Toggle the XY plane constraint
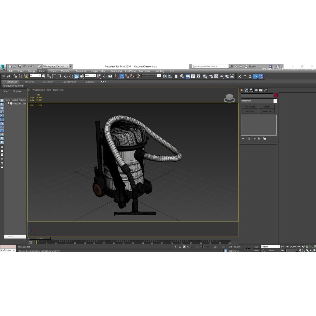Viewport: 316px width, 316px height. (255, 76)
